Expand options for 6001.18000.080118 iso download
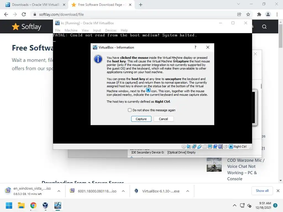Screen dimensions: 283x212 click(x=123, y=191)
